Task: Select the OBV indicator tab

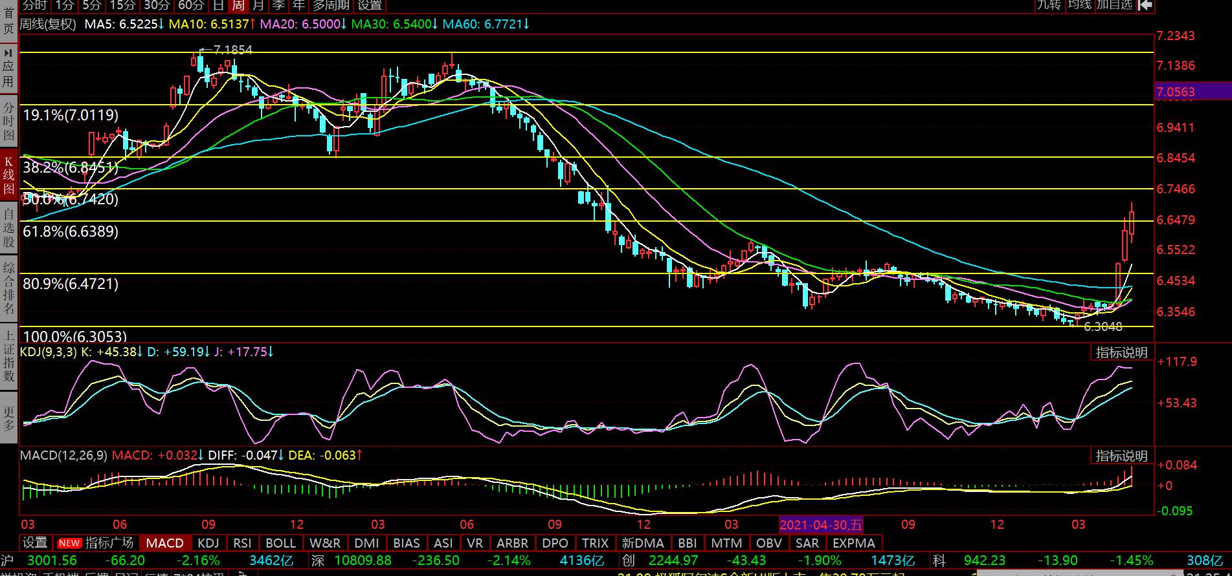Action: click(x=769, y=543)
